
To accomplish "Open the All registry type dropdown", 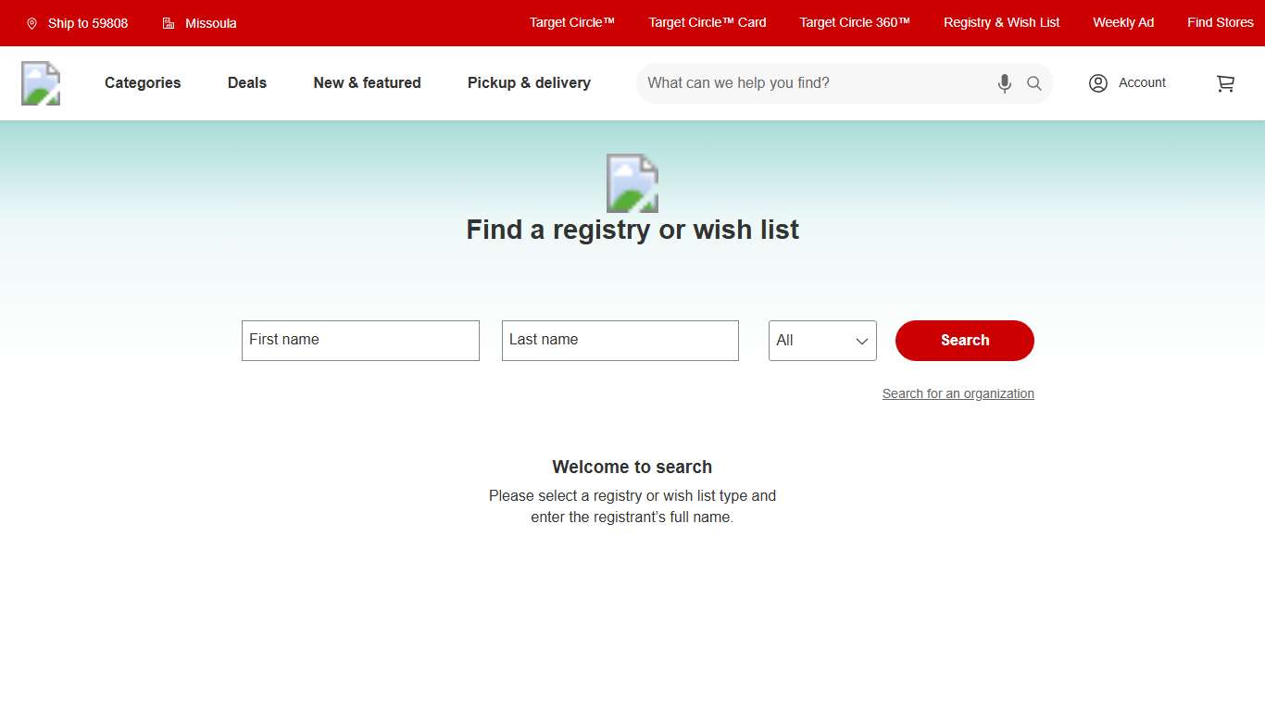I will (x=821, y=341).
